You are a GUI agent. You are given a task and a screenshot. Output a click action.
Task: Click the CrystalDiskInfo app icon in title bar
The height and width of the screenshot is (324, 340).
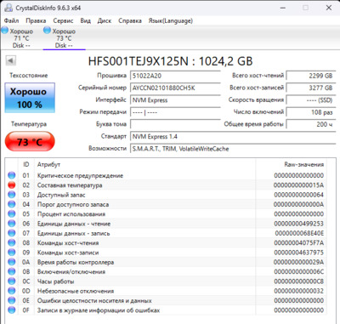(x=8, y=8)
